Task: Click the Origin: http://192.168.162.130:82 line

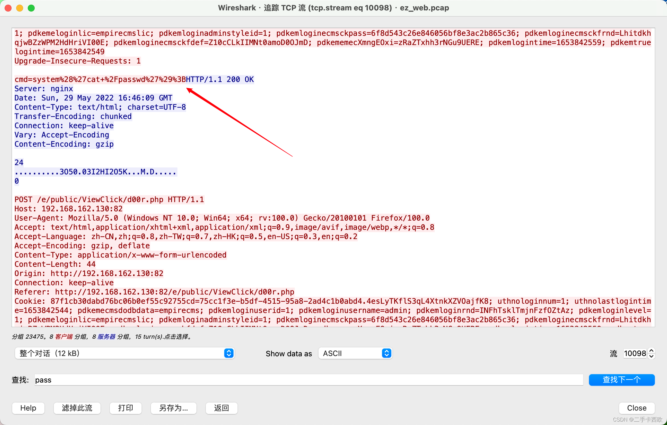Action: [x=89, y=273]
